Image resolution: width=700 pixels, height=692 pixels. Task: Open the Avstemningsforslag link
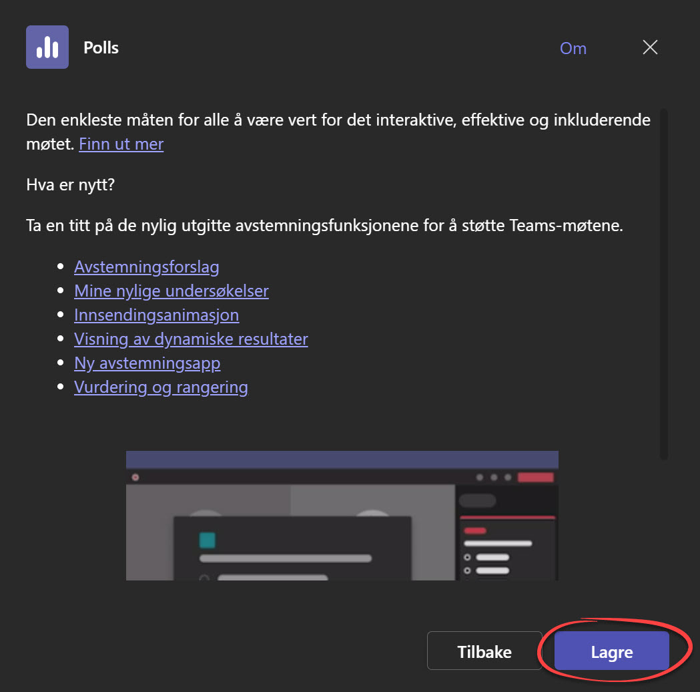(146, 267)
